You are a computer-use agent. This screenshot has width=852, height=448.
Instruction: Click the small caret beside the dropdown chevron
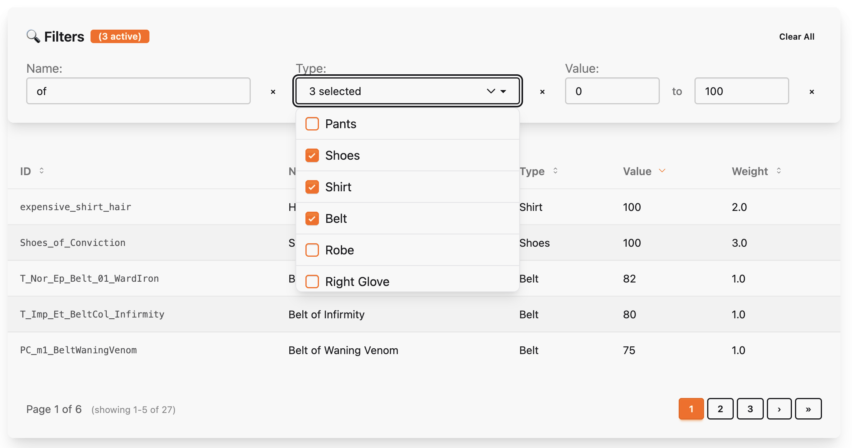pyautogui.click(x=503, y=92)
